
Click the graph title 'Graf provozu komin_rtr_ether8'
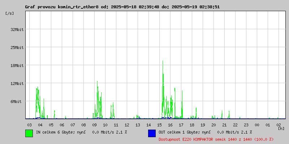pyautogui.click(x=62, y=7)
